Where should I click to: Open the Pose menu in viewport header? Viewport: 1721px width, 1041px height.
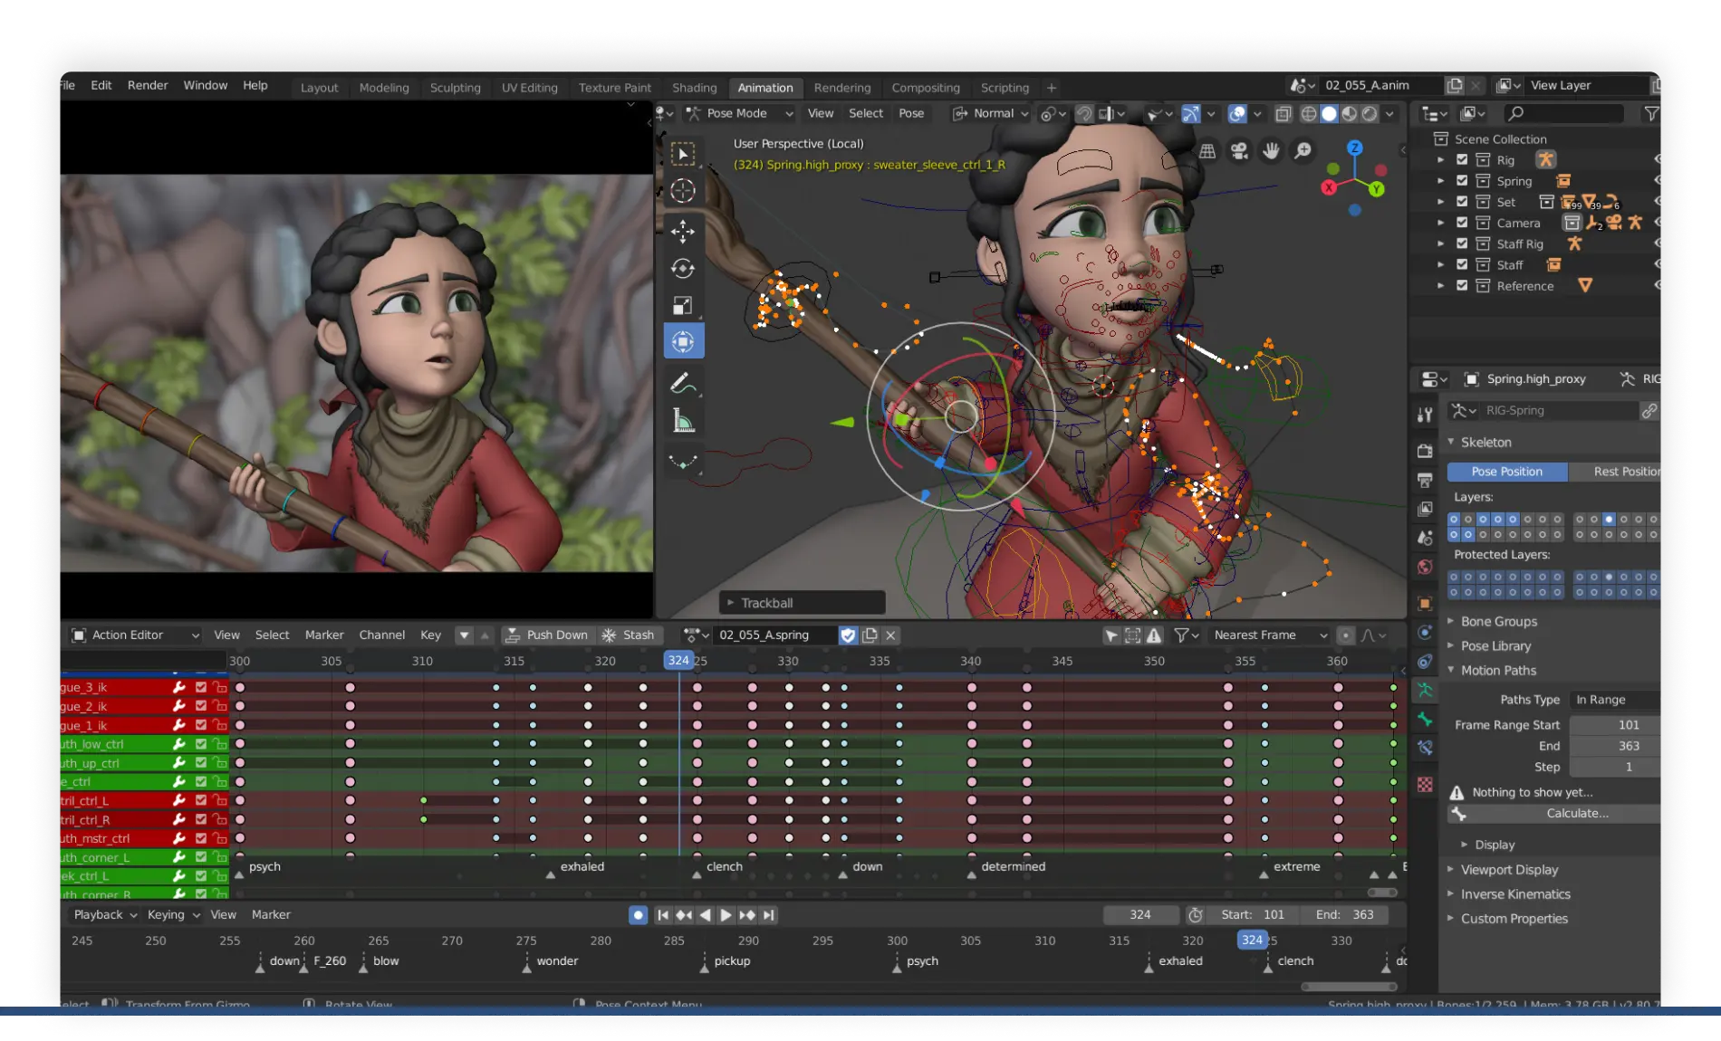(x=911, y=113)
